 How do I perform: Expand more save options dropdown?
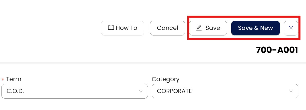coord(291,28)
